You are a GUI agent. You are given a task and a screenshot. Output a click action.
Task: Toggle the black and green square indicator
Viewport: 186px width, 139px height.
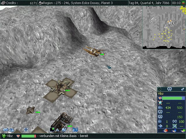pyautogui.click(x=52, y=130)
